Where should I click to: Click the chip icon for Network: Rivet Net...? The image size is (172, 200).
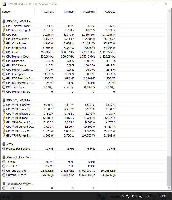coord(4,157)
